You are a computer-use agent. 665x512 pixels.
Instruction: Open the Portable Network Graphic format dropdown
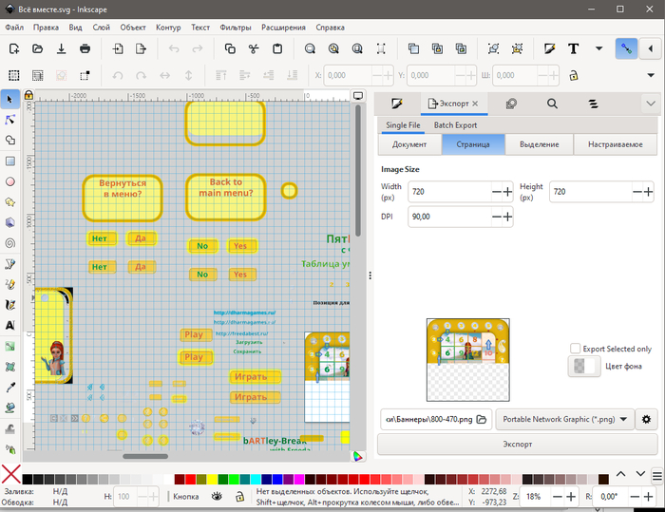click(565, 419)
